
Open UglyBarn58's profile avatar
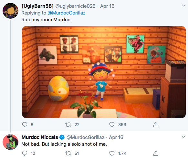coord(11,11)
